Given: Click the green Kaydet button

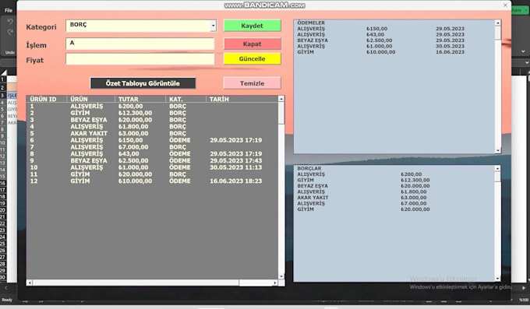Looking at the screenshot, I should click(253, 26).
